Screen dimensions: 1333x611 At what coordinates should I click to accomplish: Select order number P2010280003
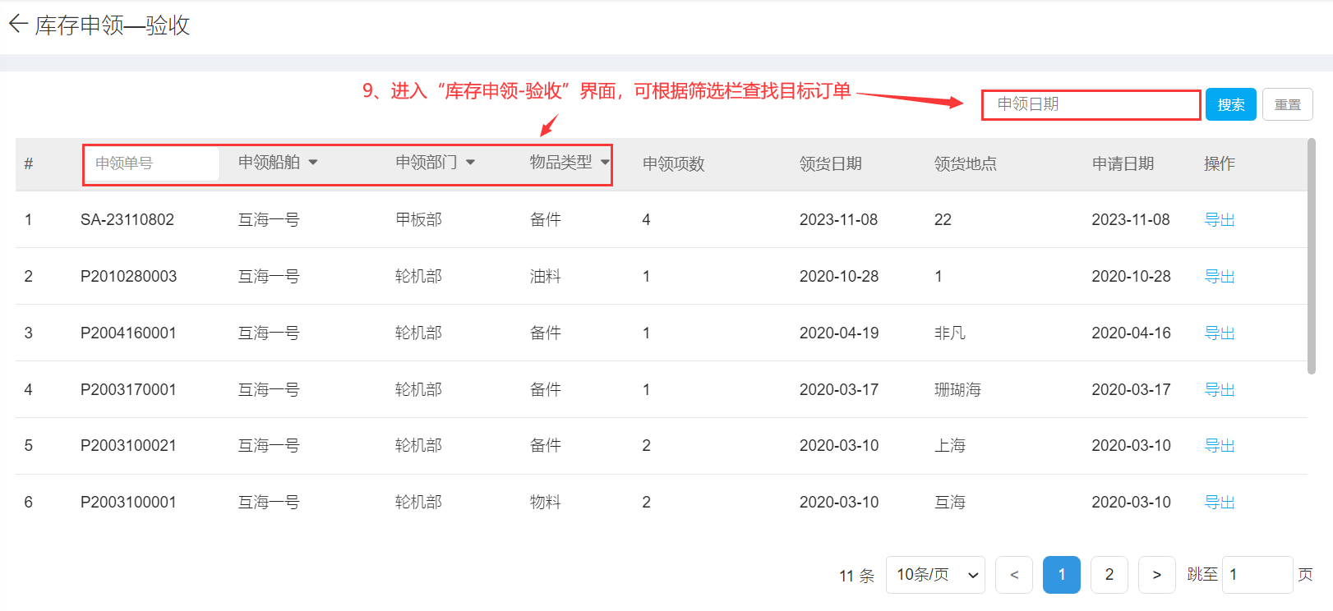click(128, 276)
